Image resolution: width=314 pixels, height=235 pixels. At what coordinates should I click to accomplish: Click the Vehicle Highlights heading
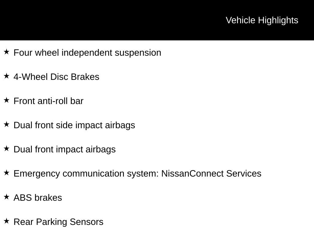point(262,21)
